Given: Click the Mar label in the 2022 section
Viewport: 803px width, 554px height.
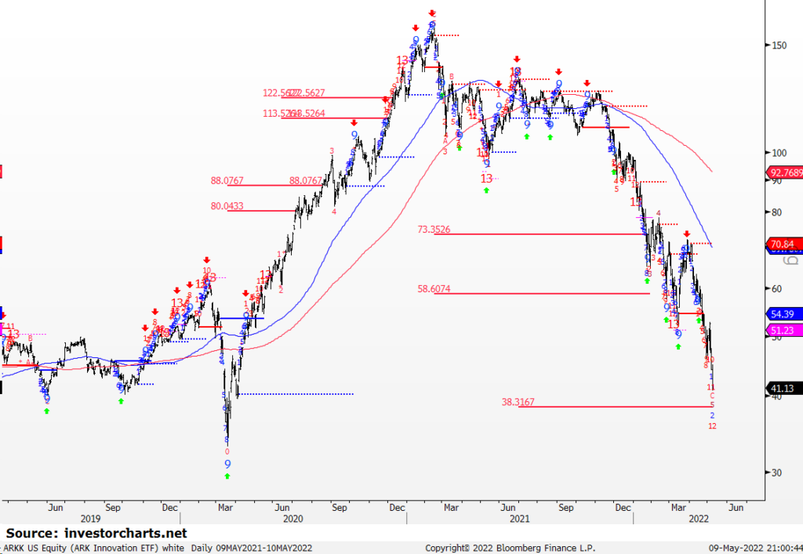Looking at the screenshot, I should click(x=678, y=508).
